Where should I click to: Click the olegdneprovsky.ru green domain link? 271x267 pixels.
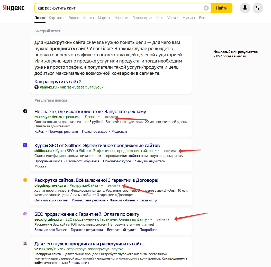[x=50, y=185]
